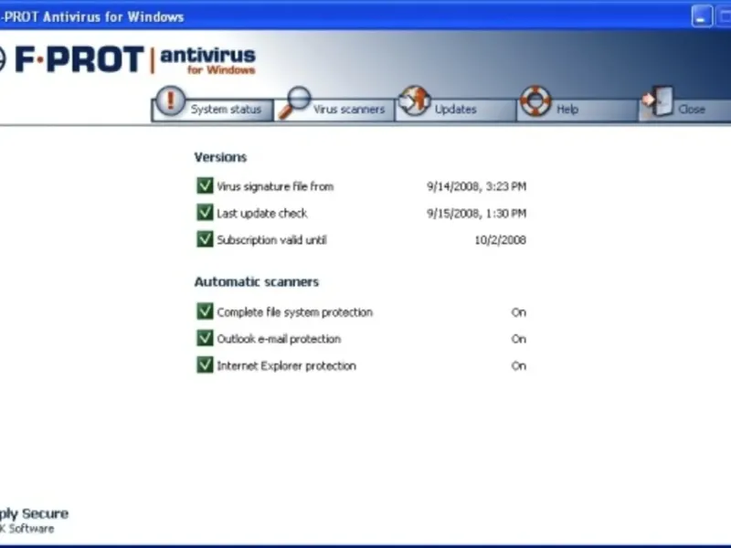The width and height of the screenshot is (731, 548).
Task: Open the System status tab
Action: pos(212,110)
